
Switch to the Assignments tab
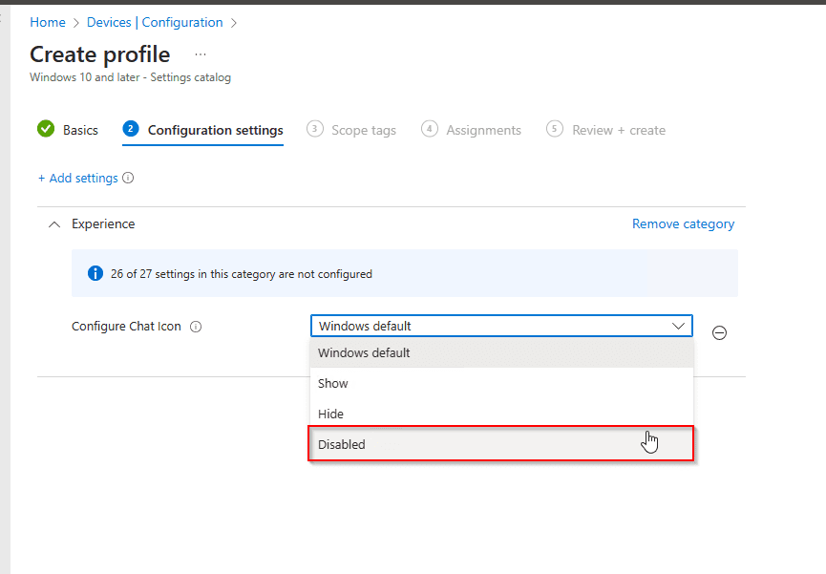tap(483, 130)
